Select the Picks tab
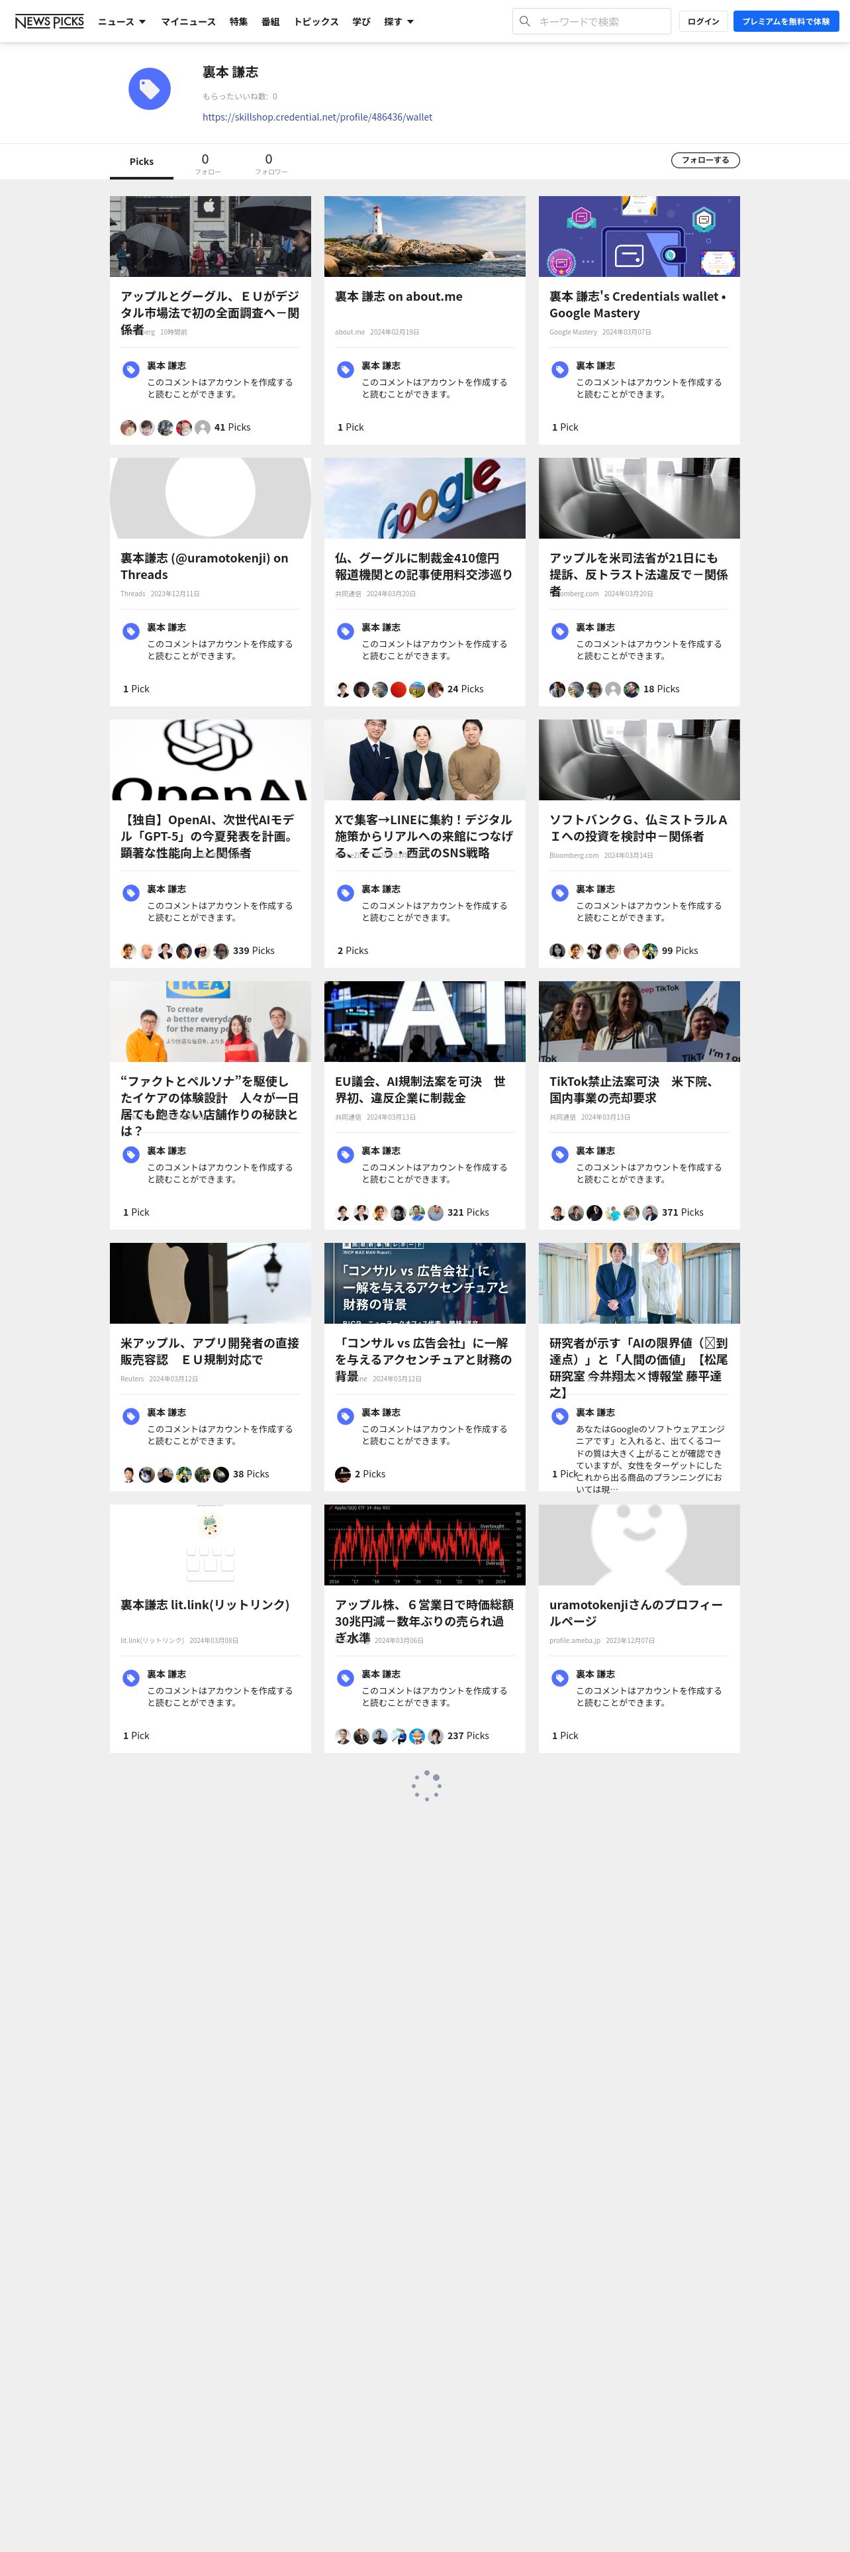Viewport: 850px width, 2552px height. pyautogui.click(x=142, y=162)
